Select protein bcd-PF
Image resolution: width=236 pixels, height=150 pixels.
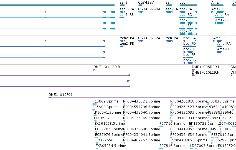point(189,55)
